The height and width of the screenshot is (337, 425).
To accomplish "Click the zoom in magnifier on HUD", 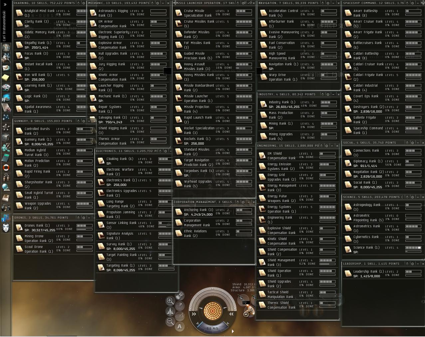I will (x=170, y=301).
